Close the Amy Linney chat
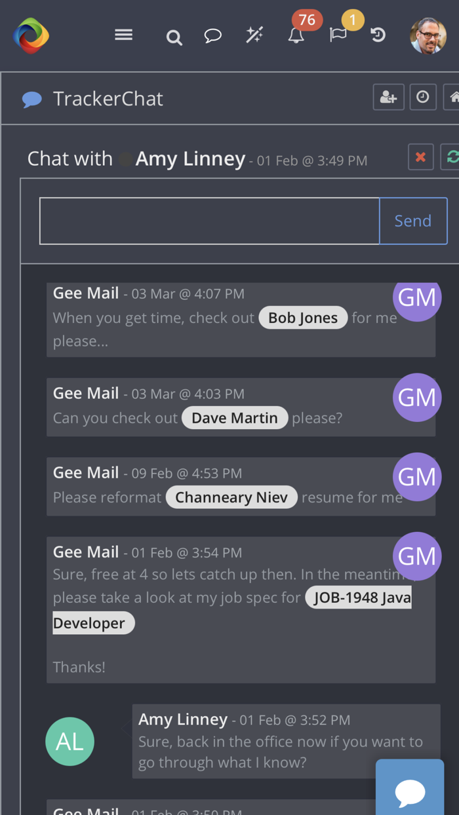 click(x=420, y=157)
